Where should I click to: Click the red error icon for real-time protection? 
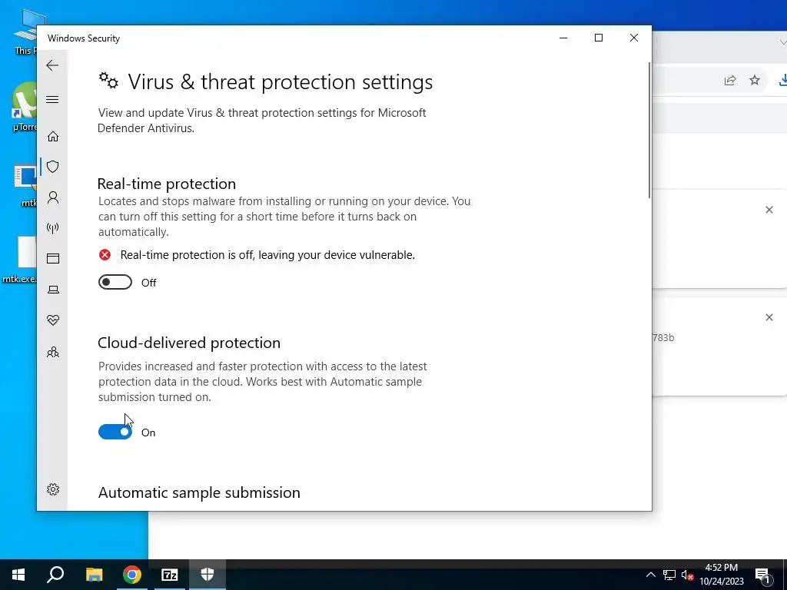[x=105, y=255]
